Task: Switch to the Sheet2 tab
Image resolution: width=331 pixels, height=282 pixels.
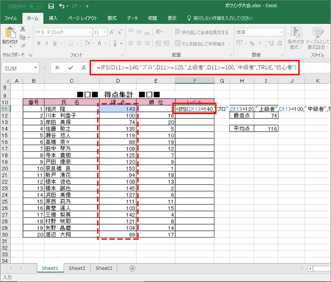Action: tap(77, 268)
